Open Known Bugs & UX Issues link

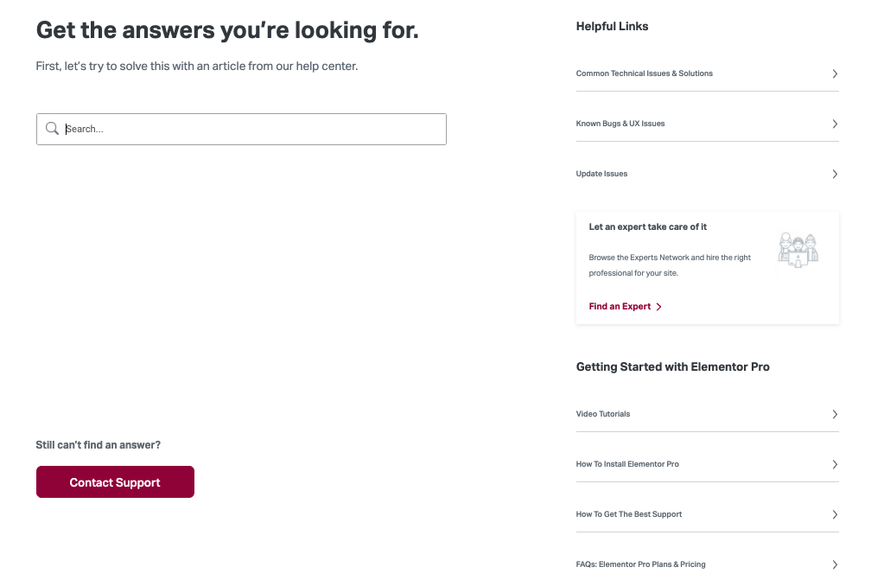(620, 124)
